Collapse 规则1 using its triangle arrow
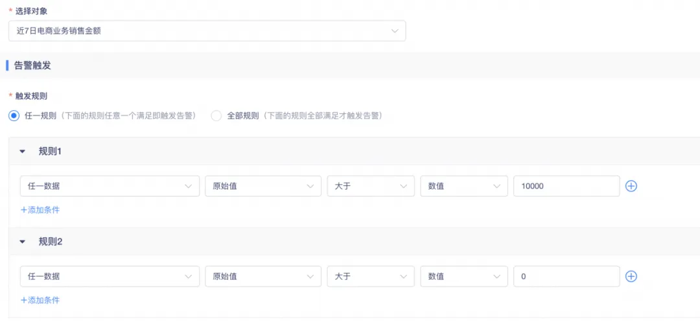Image resolution: width=700 pixels, height=322 pixels. pyautogui.click(x=23, y=152)
